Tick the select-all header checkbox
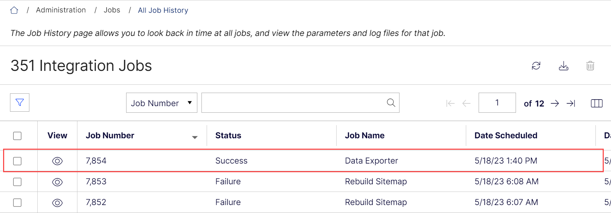 pyautogui.click(x=17, y=136)
